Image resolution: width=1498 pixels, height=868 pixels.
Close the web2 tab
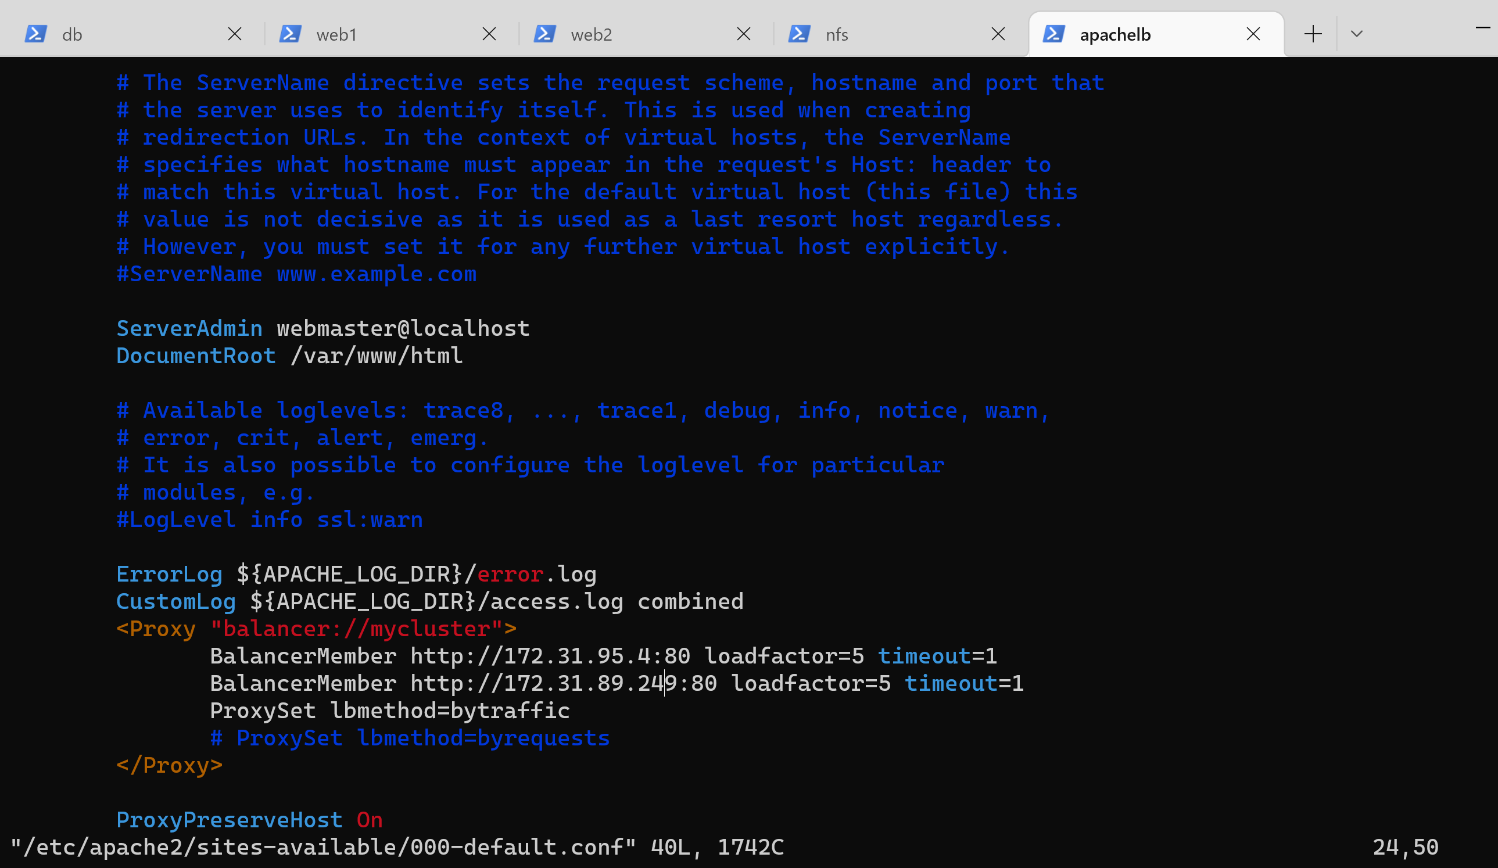(744, 34)
